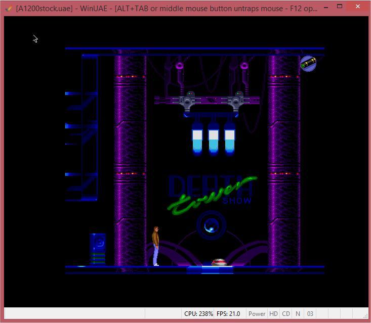Click the N indicator in the status bar
371x323 pixels.
click(298, 314)
